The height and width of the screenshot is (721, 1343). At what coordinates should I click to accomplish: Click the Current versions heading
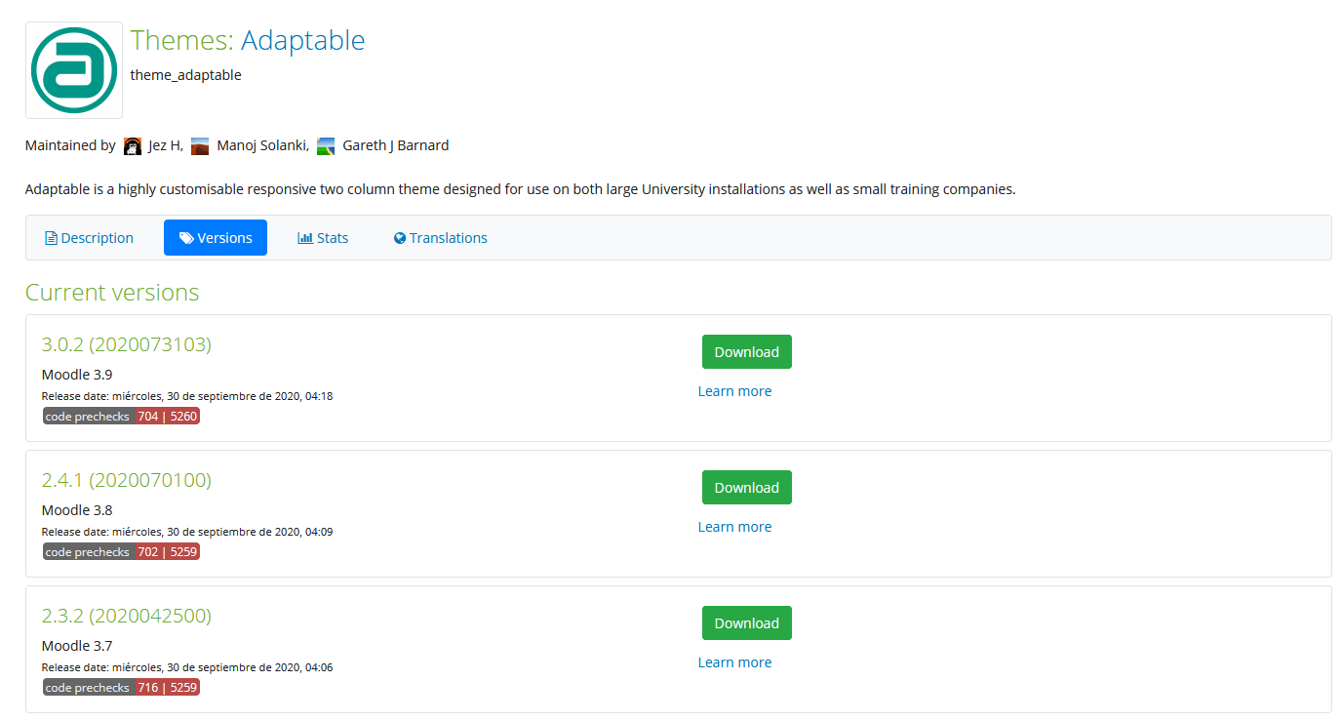tap(112, 293)
